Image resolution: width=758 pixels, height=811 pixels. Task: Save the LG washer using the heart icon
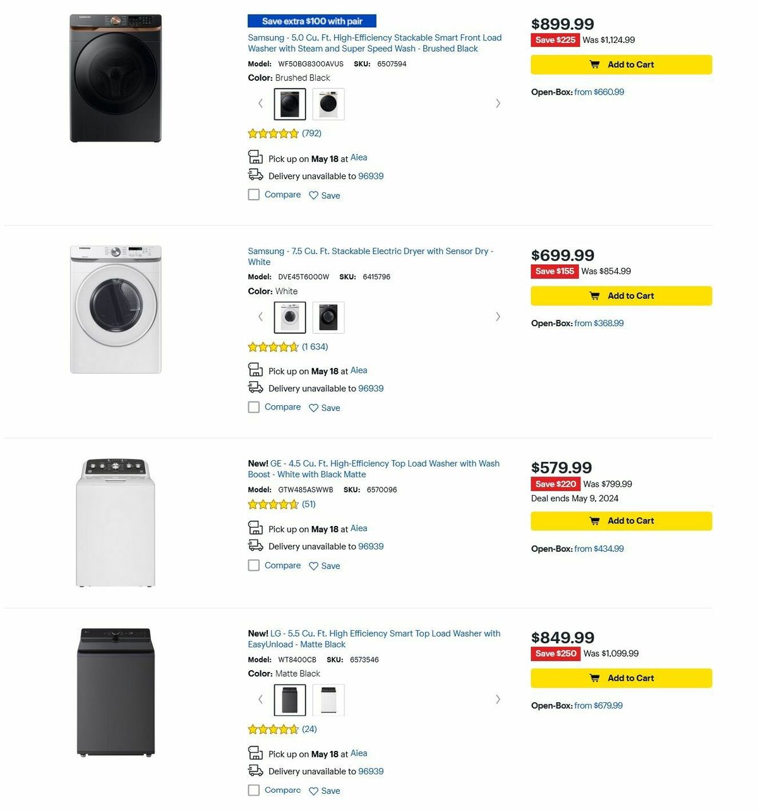click(315, 791)
